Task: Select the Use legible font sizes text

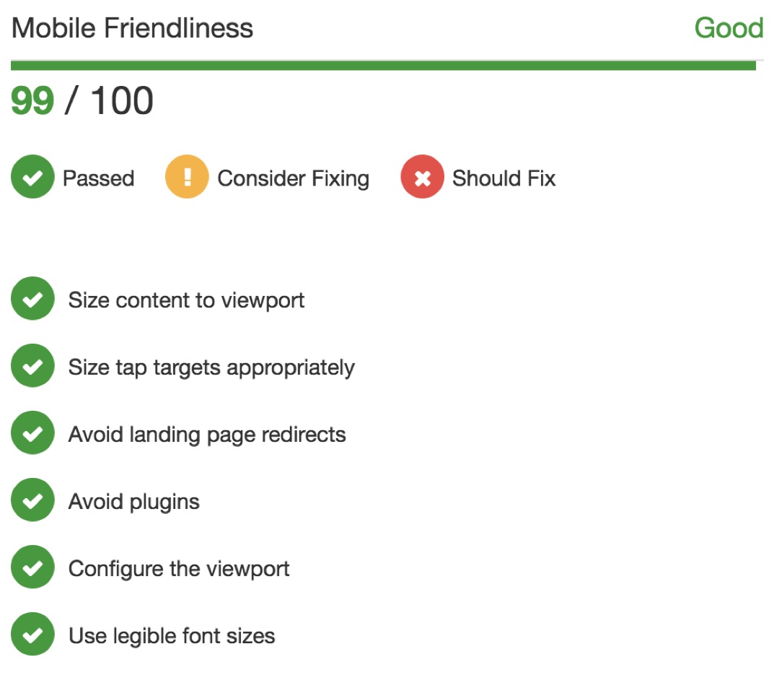Action: click(171, 637)
